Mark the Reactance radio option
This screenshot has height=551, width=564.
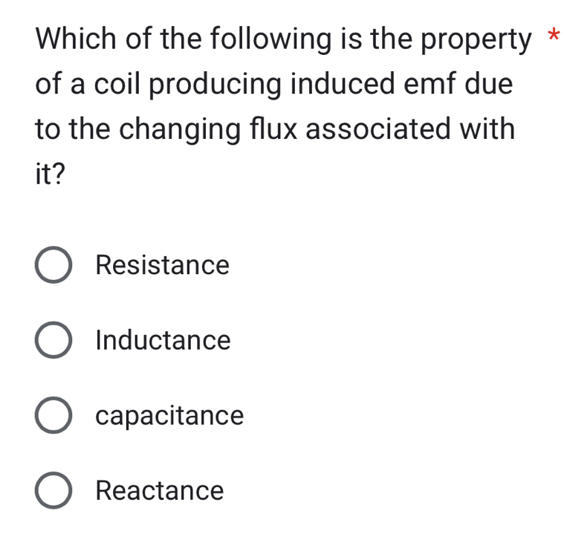[x=54, y=492]
